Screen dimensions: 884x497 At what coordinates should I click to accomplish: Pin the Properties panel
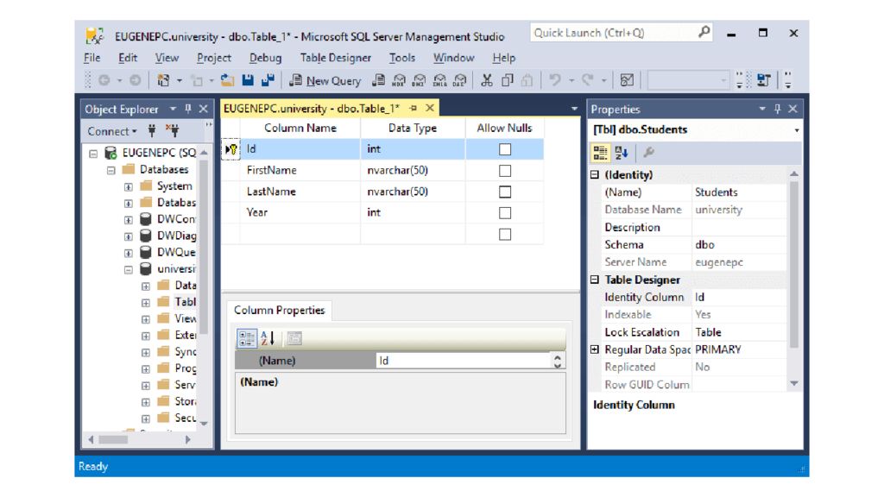click(778, 109)
